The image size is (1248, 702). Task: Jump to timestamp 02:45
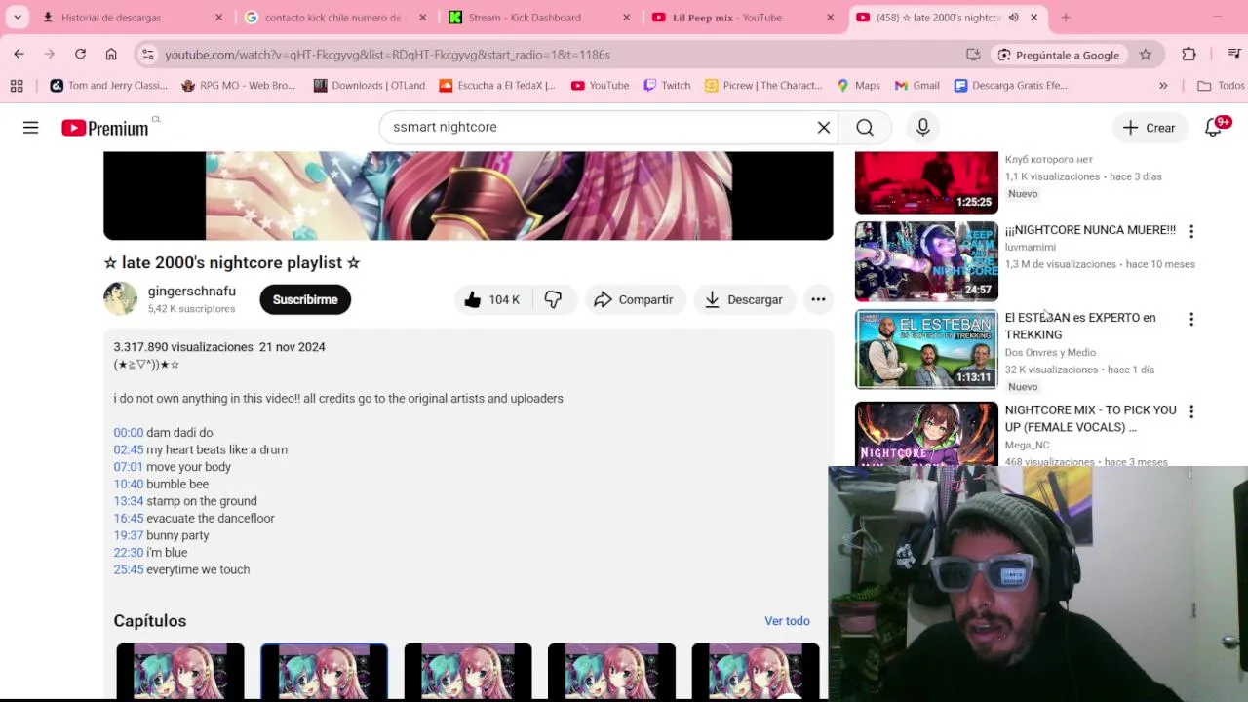128,450
